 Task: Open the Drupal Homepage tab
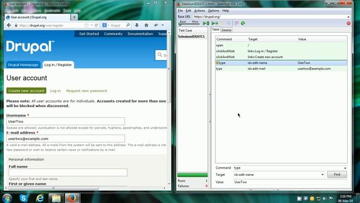(x=23, y=65)
